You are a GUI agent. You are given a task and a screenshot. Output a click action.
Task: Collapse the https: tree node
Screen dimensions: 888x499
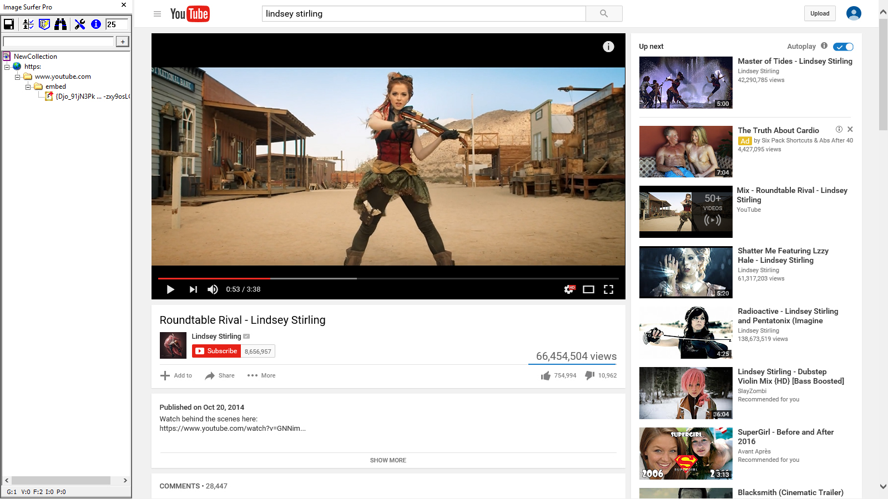coord(7,67)
